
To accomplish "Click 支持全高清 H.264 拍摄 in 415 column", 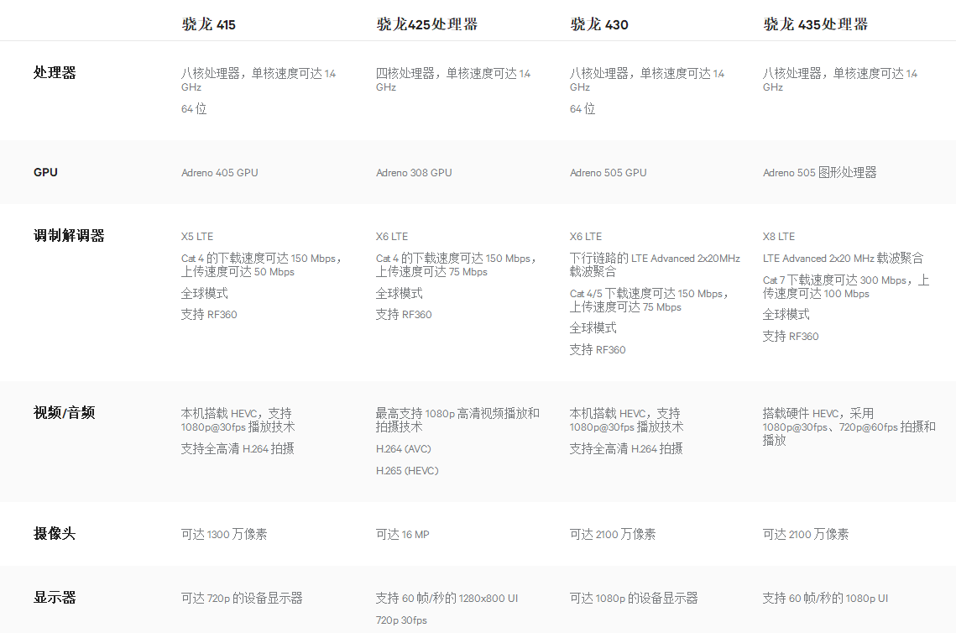I will 238,449.
